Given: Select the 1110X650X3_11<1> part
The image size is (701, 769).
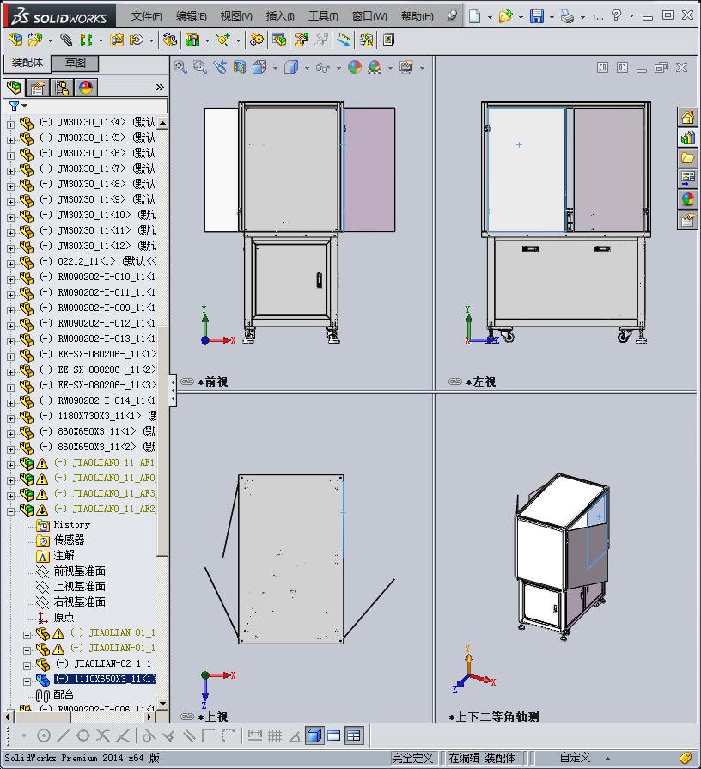Looking at the screenshot, I should (x=105, y=679).
